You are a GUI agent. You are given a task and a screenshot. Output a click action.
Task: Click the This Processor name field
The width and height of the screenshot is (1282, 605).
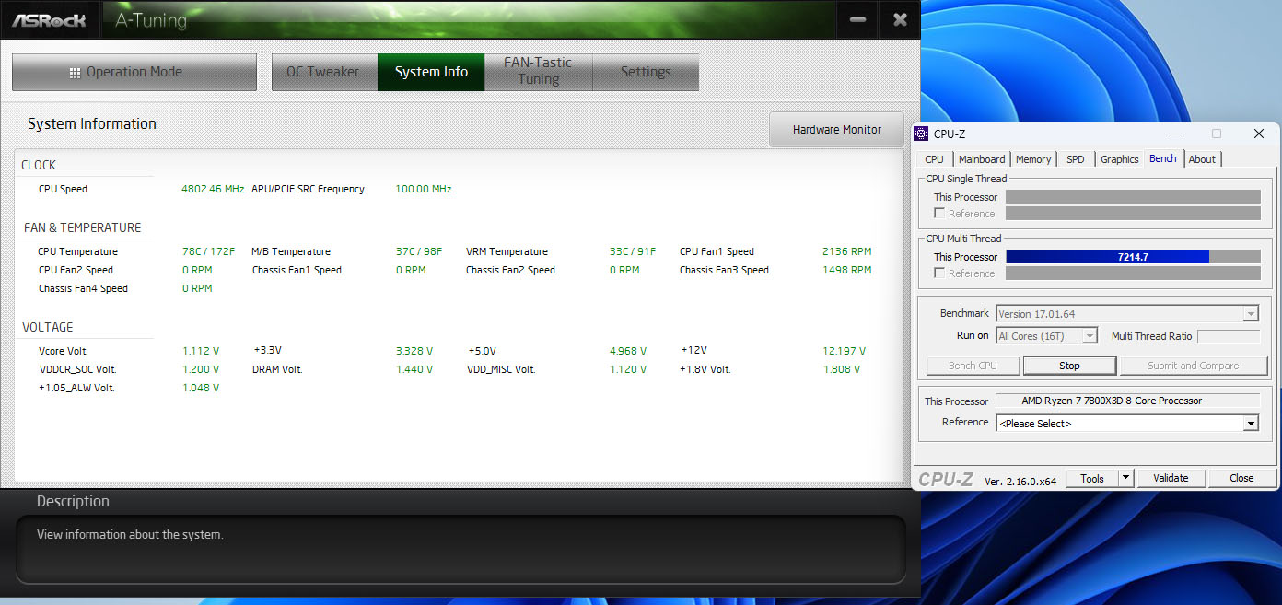(x=1128, y=401)
